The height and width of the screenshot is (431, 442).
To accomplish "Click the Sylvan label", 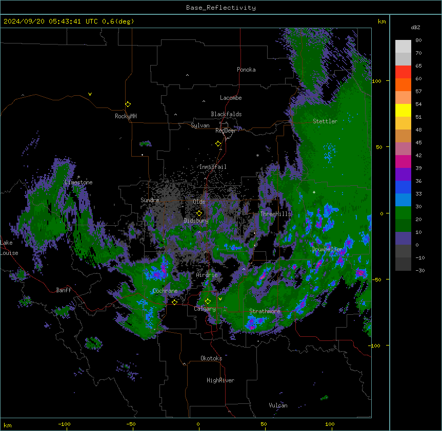I will coord(200,125).
